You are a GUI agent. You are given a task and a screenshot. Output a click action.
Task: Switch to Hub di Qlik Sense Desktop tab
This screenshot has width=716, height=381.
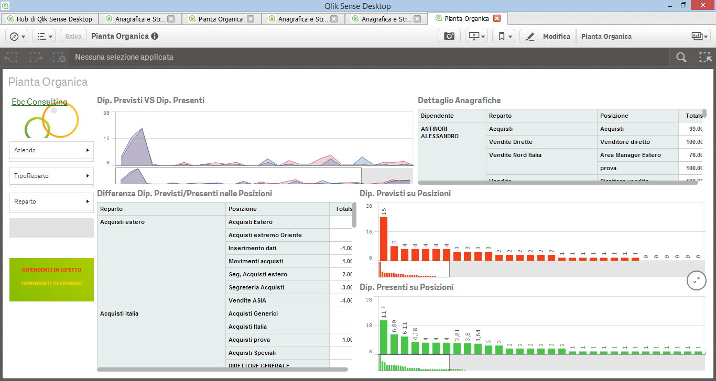click(x=50, y=19)
